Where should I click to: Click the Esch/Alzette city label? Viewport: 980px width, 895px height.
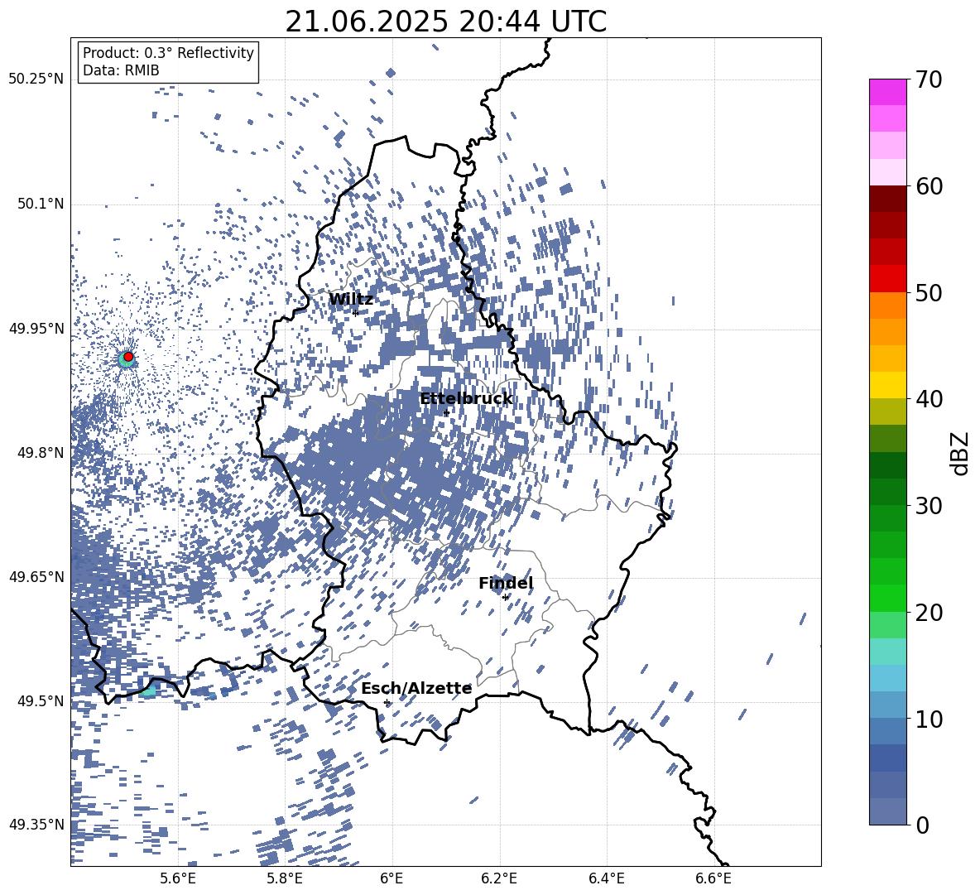click(x=416, y=689)
